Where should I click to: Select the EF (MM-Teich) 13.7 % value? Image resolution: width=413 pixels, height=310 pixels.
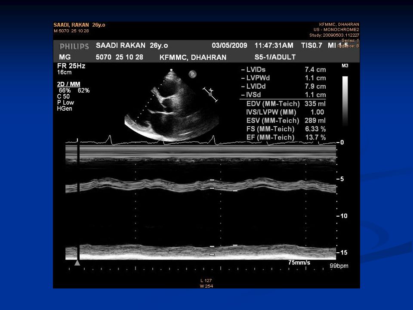click(286, 137)
